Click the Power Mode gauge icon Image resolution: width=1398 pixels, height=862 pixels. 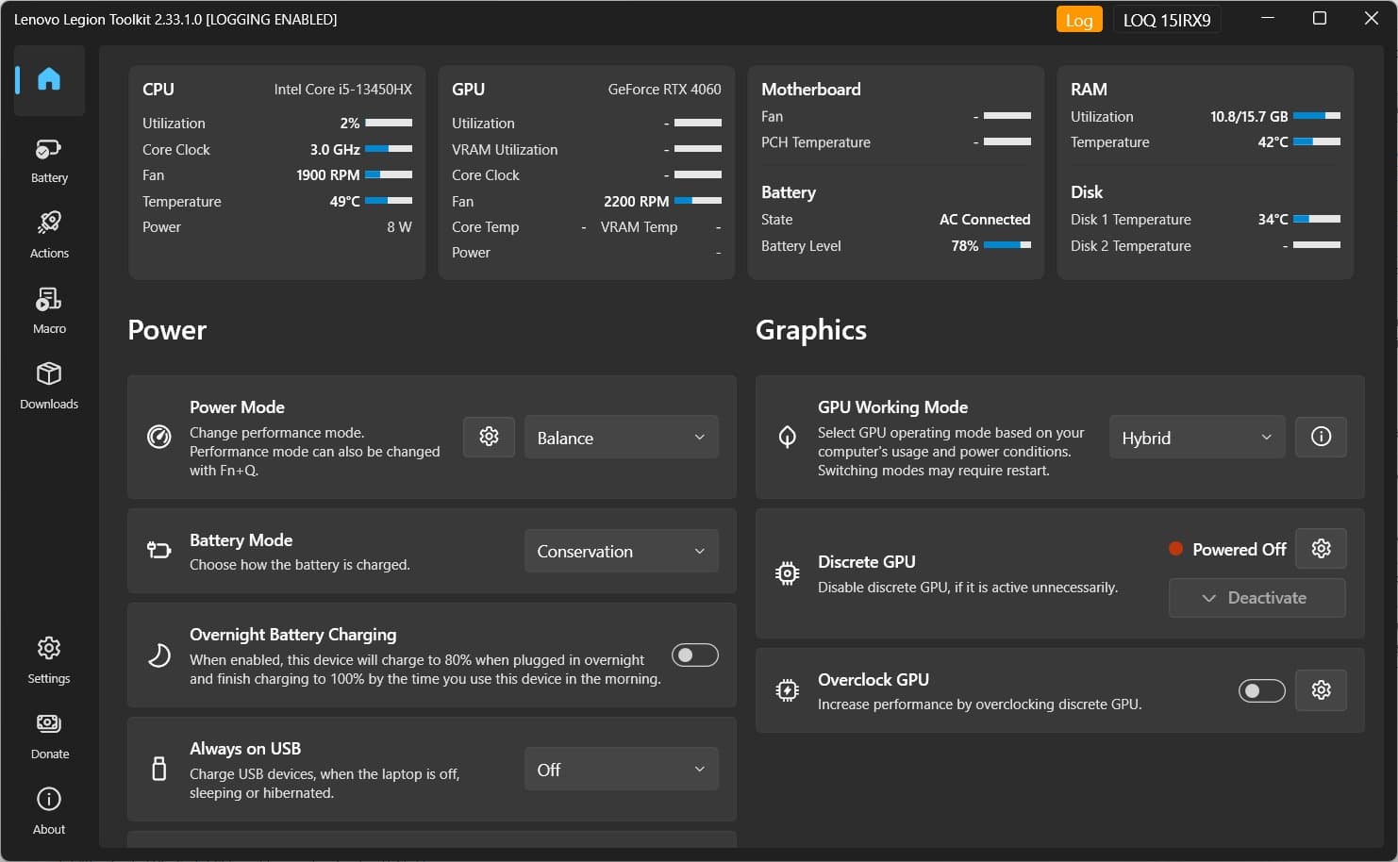click(159, 437)
